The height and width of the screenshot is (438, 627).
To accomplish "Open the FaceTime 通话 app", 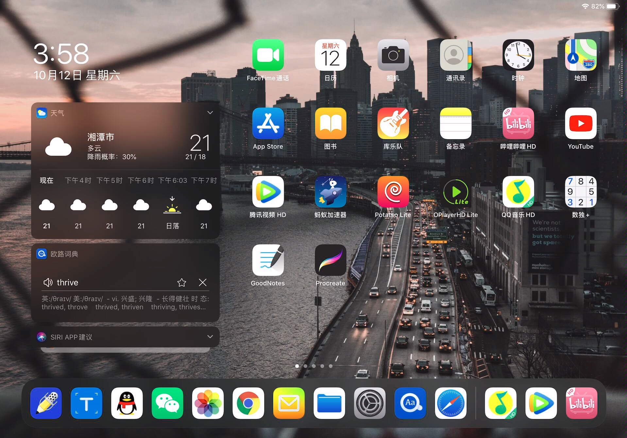I will tap(268, 55).
